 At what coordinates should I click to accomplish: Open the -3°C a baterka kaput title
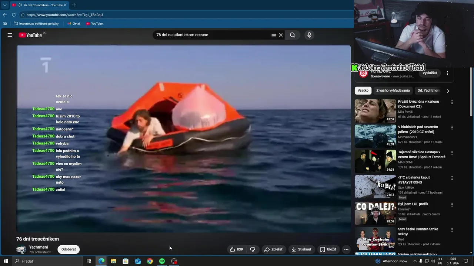tap(414, 180)
